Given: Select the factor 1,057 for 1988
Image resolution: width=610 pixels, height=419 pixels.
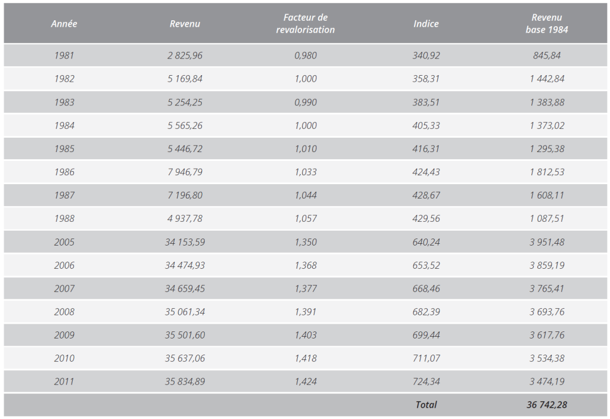Looking at the screenshot, I should (306, 218).
